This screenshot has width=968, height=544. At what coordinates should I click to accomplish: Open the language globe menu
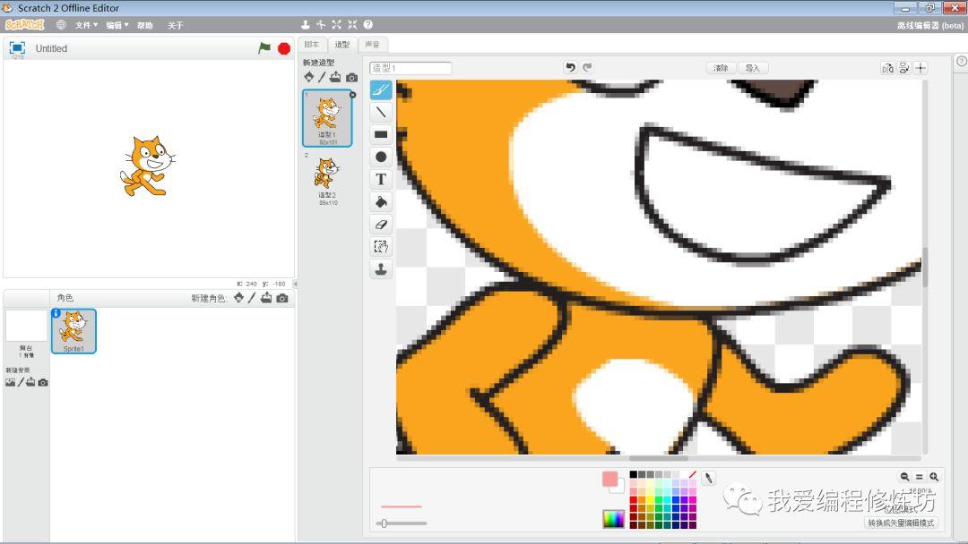pyautogui.click(x=61, y=25)
